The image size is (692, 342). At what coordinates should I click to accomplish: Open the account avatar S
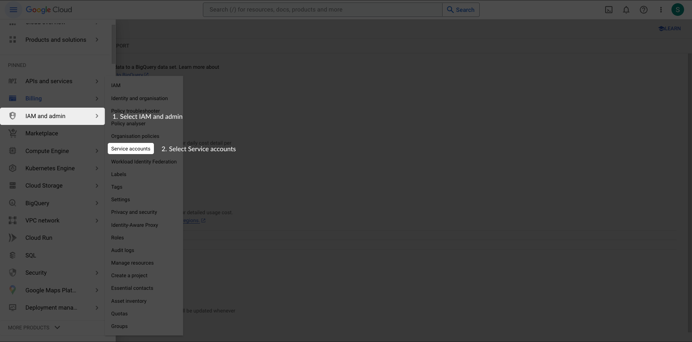pos(678,10)
